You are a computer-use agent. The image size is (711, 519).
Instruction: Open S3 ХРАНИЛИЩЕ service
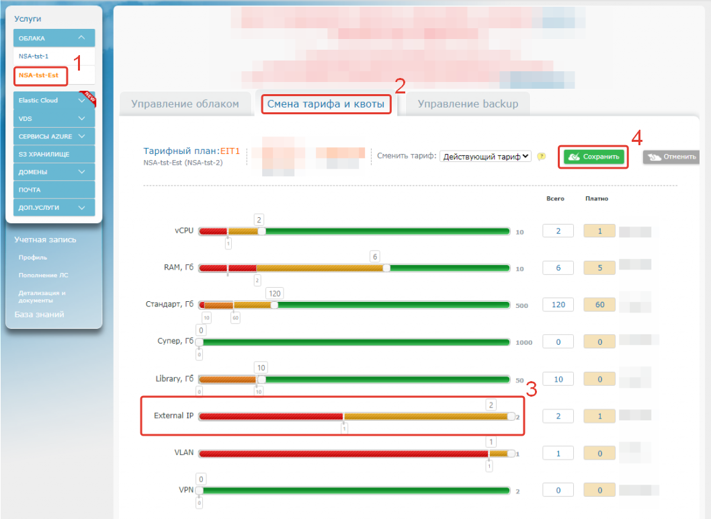point(44,155)
